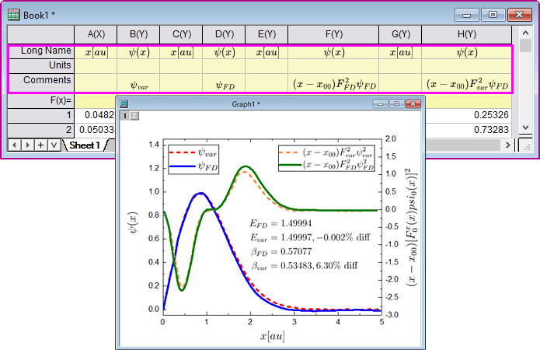The height and width of the screenshot is (350, 540).
Task: Close the Book1 window
Action: coord(519,15)
